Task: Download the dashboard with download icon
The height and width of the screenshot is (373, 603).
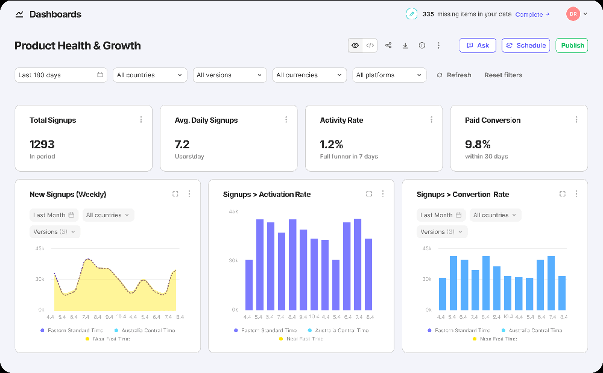Action: (x=405, y=45)
